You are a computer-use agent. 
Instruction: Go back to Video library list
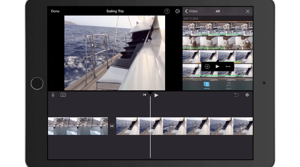pyautogui.click(x=191, y=11)
